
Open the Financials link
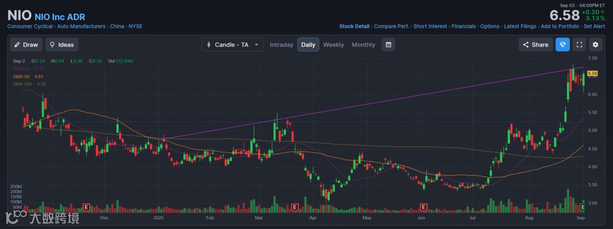(x=464, y=27)
